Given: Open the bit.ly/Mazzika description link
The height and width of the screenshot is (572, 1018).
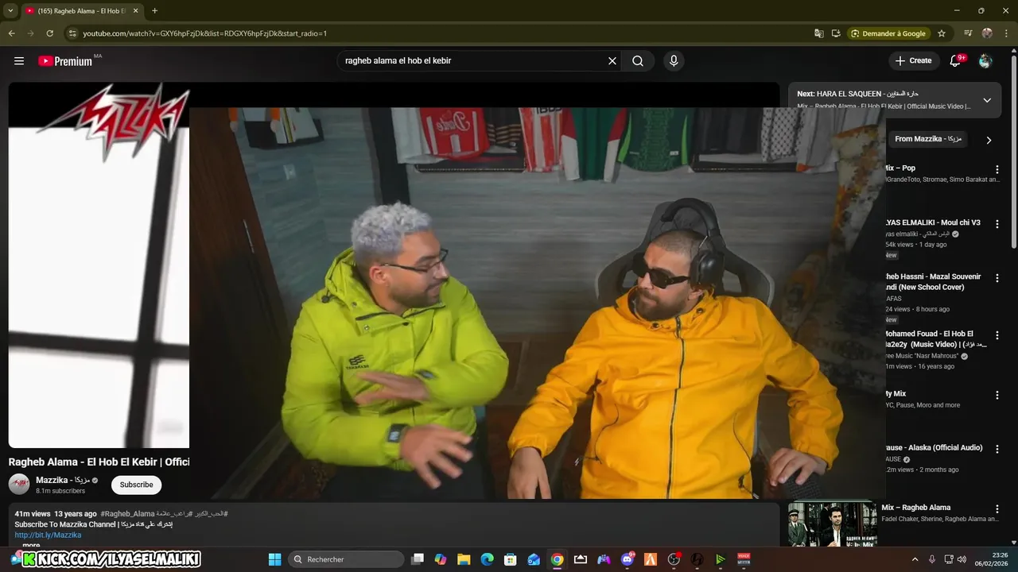Looking at the screenshot, I should (48, 535).
